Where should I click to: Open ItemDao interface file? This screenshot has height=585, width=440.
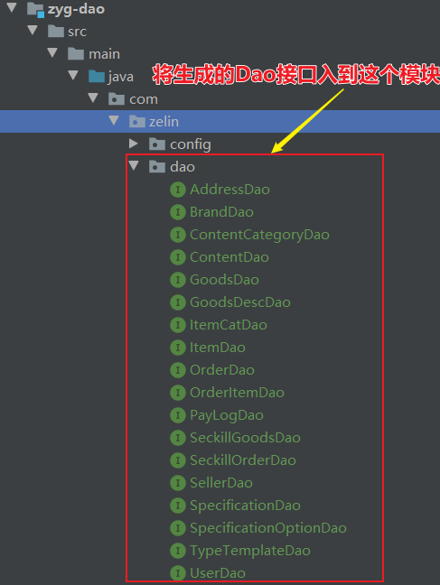tap(218, 348)
